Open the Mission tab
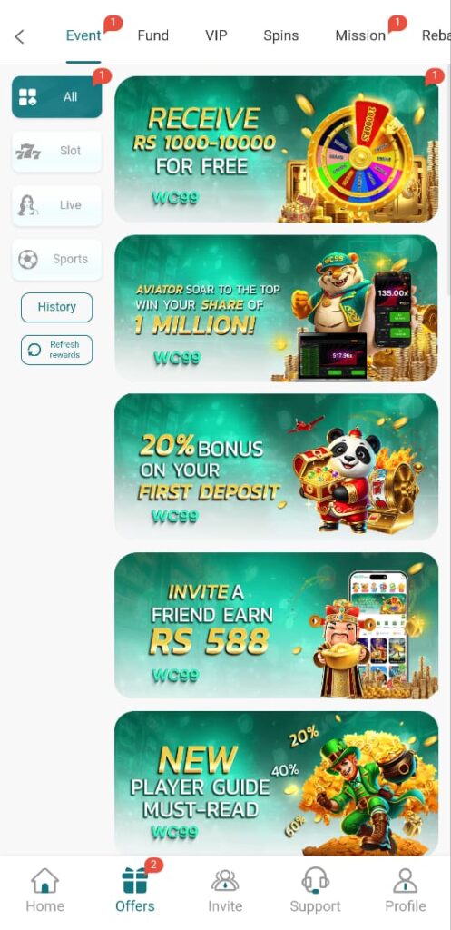This screenshot has width=451, height=930. (x=360, y=35)
